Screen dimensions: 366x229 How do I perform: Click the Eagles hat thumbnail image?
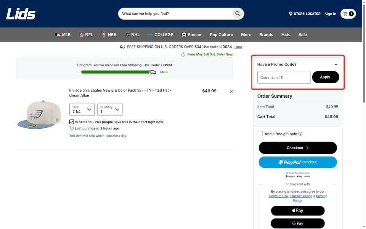point(39,114)
